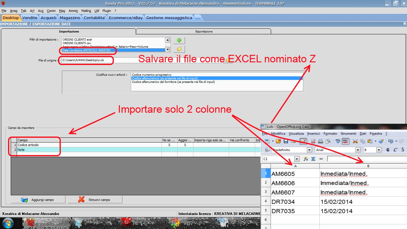Image resolution: width=407 pixels, height=229 pixels.
Task: Click the Sum sigma icon in Calc
Action: tap(313, 159)
